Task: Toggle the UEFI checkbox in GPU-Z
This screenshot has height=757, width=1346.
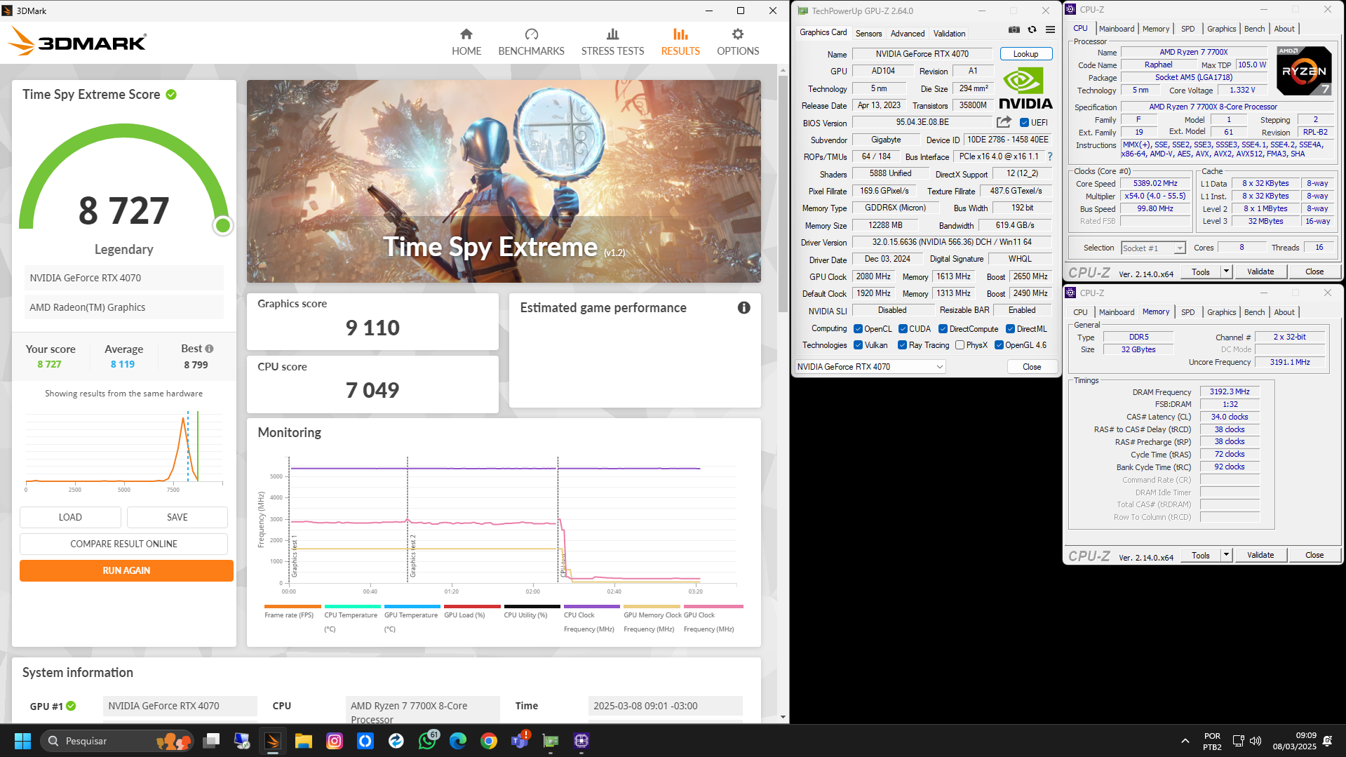Action: point(1024,123)
